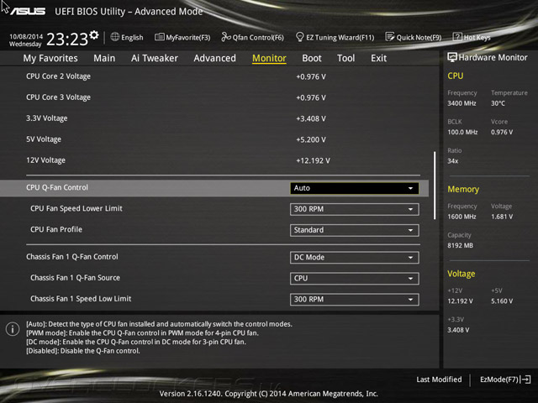
Task: Go to the Main tab
Action: [104, 58]
